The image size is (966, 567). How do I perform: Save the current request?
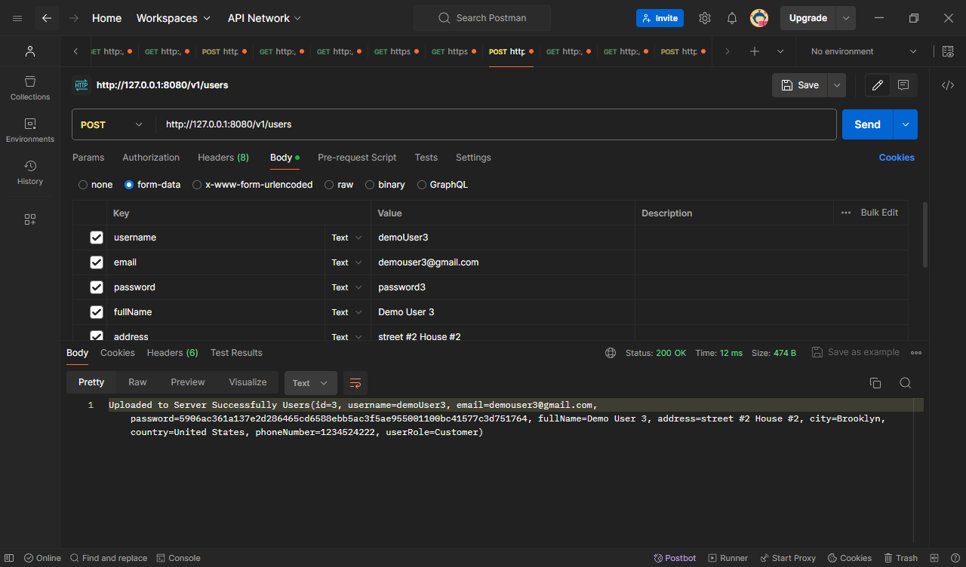click(x=800, y=85)
